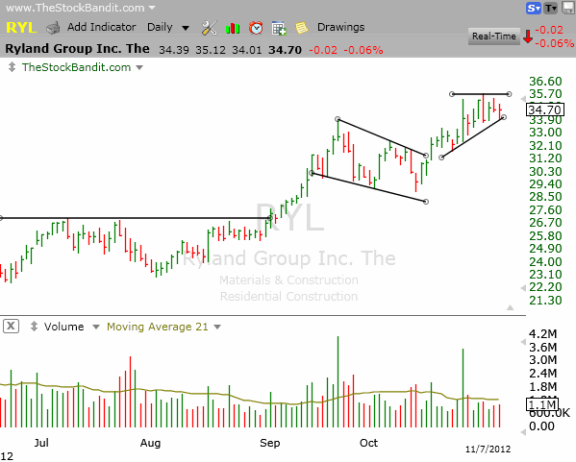Click the -0.06% change in title row
The image size is (576, 462).
(363, 50)
